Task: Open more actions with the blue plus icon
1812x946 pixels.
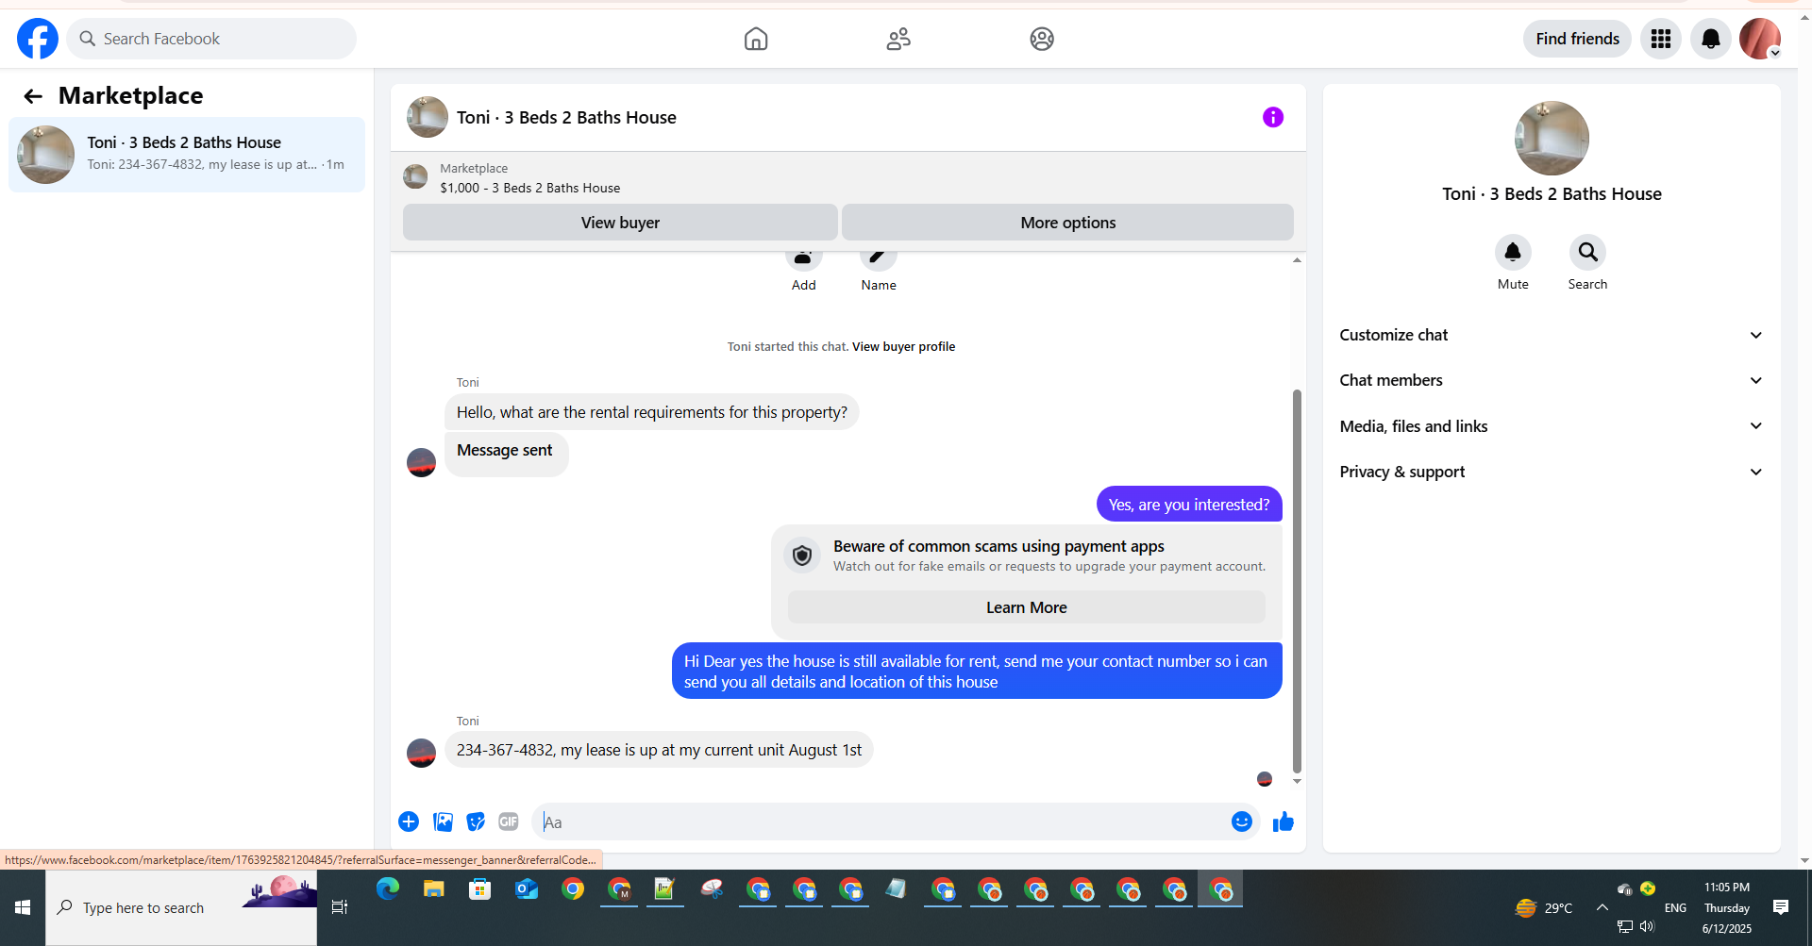Action: (409, 822)
